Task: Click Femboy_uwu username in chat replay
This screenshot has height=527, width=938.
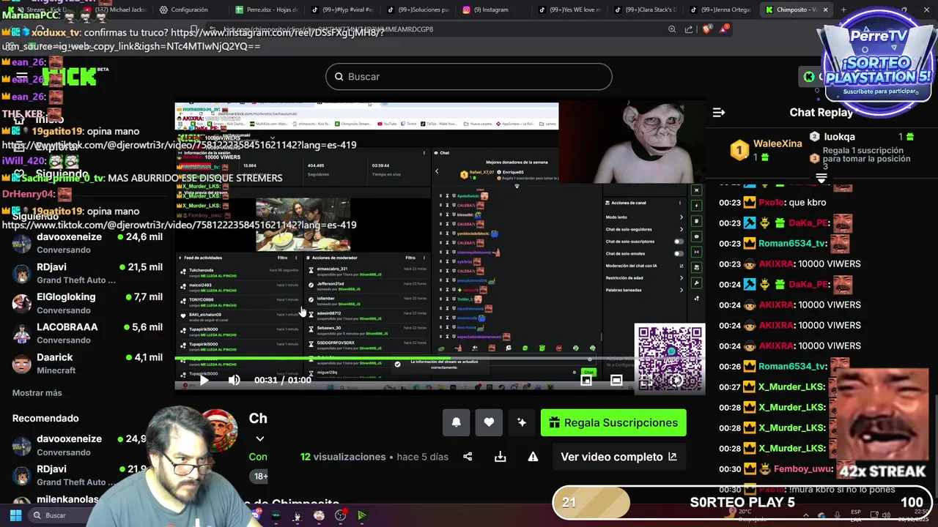Action: tap(804, 468)
